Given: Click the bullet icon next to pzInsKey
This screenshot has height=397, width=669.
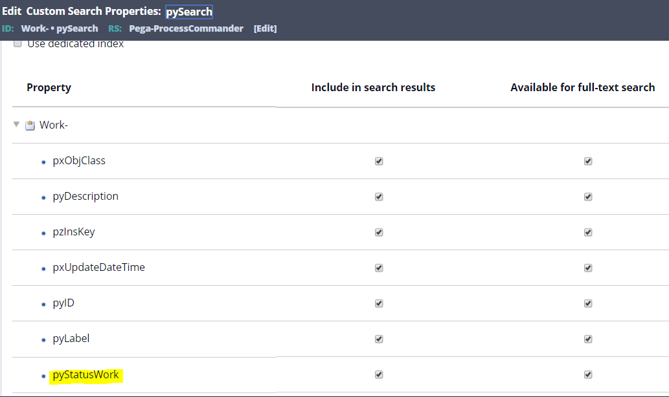Looking at the screenshot, I should (x=43, y=231).
